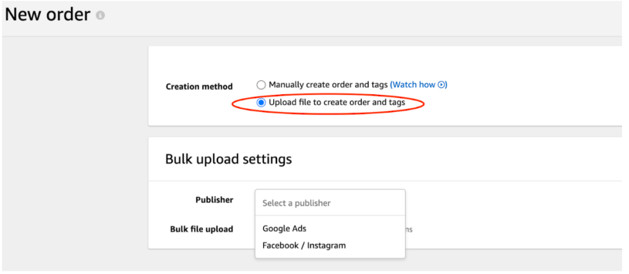Viewport: 629px width, 274px height.
Task: Click the Bulk file upload label
Action: pos(202,229)
